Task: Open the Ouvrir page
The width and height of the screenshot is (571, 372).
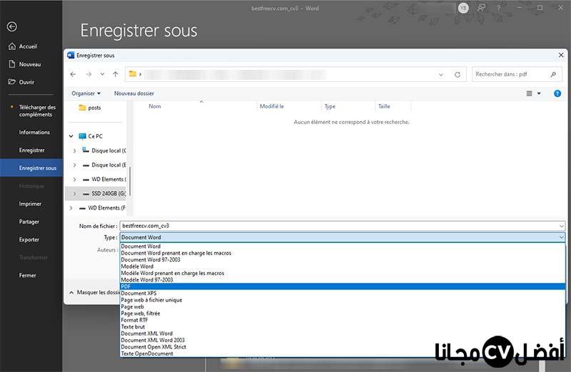Action: 21,82
